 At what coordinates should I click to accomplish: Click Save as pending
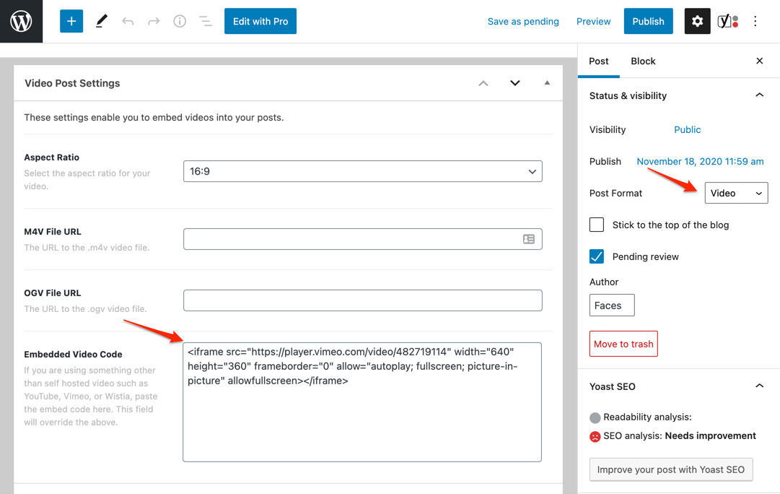[x=523, y=22]
